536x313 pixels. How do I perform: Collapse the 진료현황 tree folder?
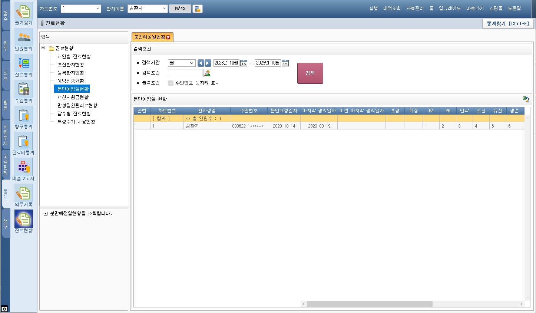(43, 48)
